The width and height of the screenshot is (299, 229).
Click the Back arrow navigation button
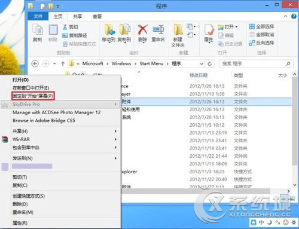[35, 64]
